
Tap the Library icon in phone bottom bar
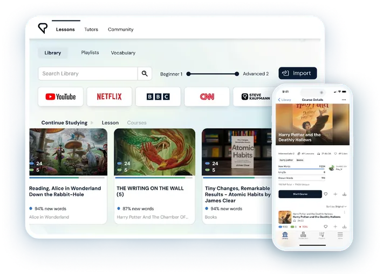pos(285,236)
